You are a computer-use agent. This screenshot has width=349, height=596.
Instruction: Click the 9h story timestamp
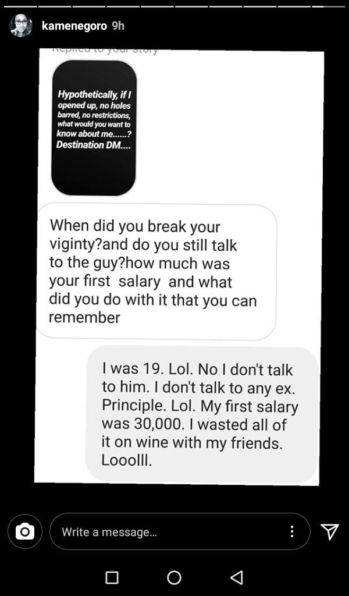(118, 26)
